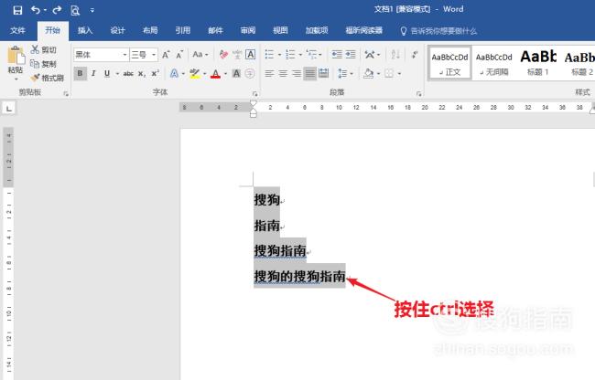
Task: Click the Tell me what you want search box
Action: (x=439, y=31)
